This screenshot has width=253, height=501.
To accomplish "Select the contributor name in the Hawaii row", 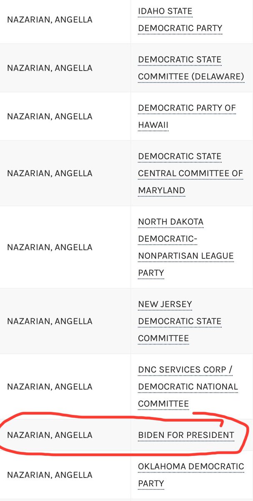I will (50, 116).
